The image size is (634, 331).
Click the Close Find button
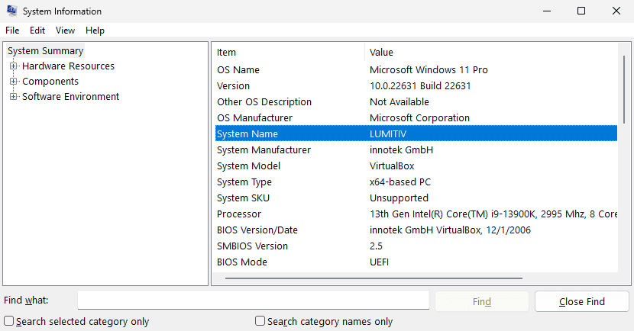coord(581,301)
